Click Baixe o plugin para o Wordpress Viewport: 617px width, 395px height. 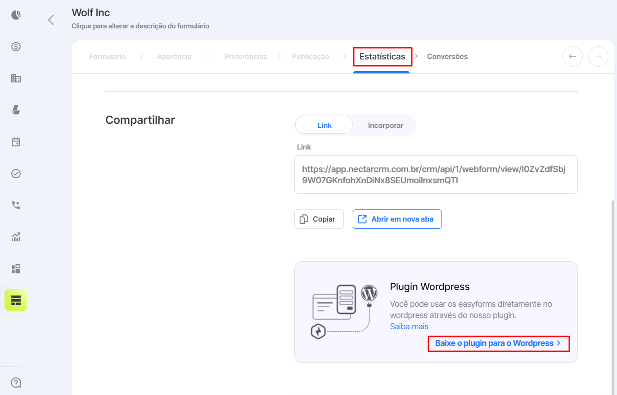pos(499,343)
